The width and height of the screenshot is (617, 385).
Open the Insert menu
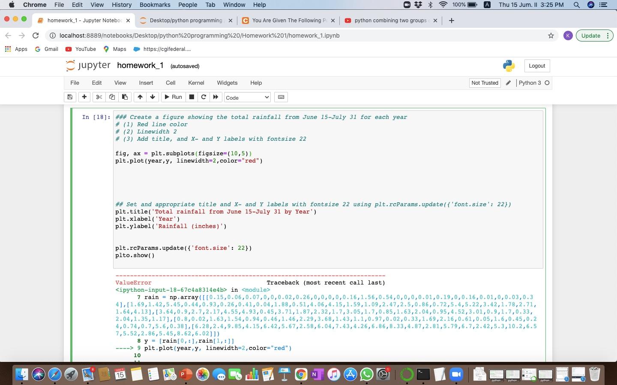146,83
